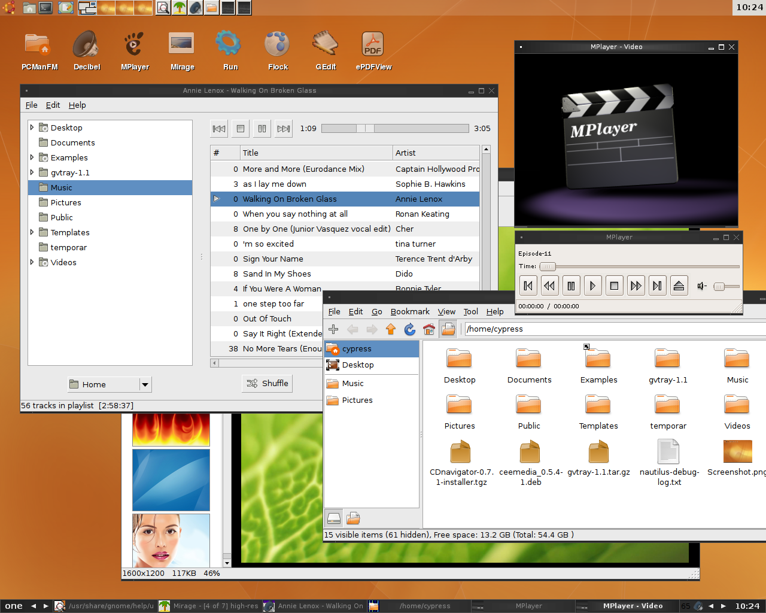This screenshot has height=613, width=766.
Task: Open the Bookmark menu in PCManFM
Action: pos(410,311)
